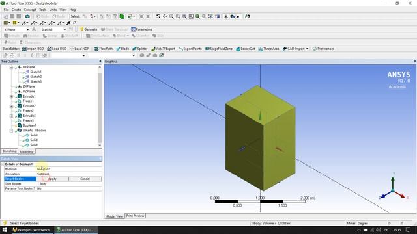Click the Load BGD tool

tap(57, 49)
